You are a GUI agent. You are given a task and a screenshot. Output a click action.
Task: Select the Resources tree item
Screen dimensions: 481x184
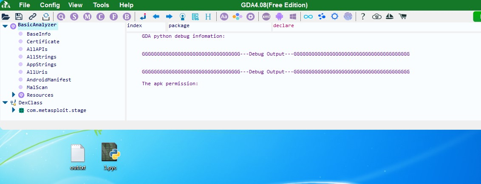coord(40,95)
